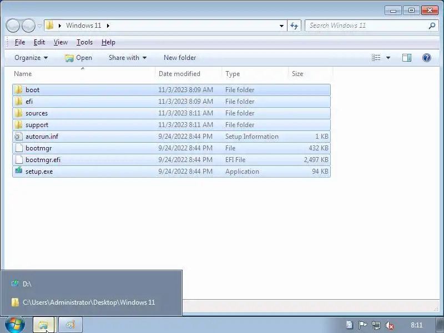Click the Change your view icon
This screenshot has width=444, height=333.
tap(376, 58)
